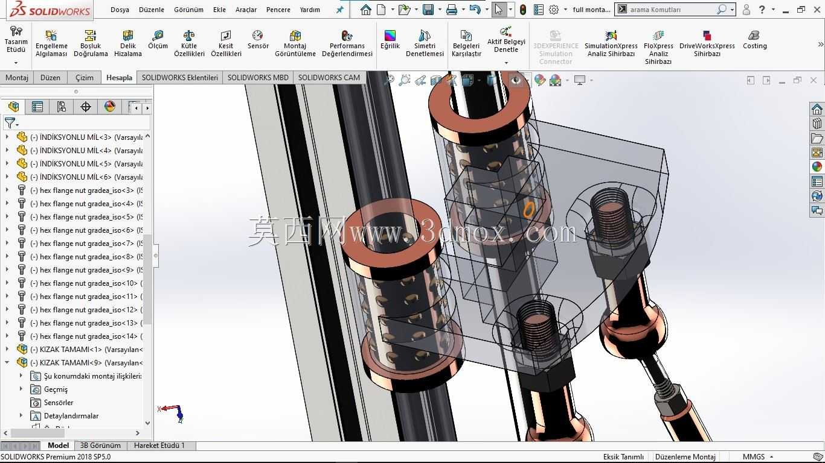Open ConfigurationManager panel tab icon
The image size is (825, 463).
62,107
